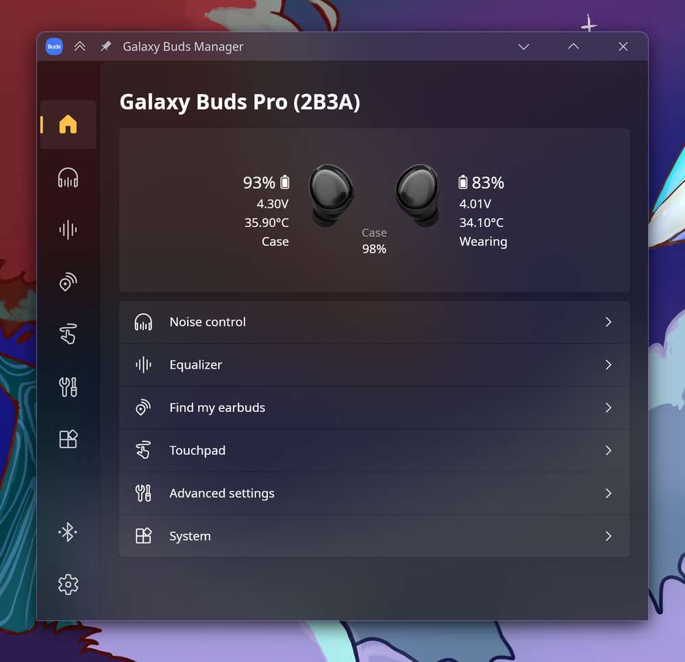This screenshot has height=662, width=685.
Task: Expand the Noise control chevron
Action: click(608, 322)
